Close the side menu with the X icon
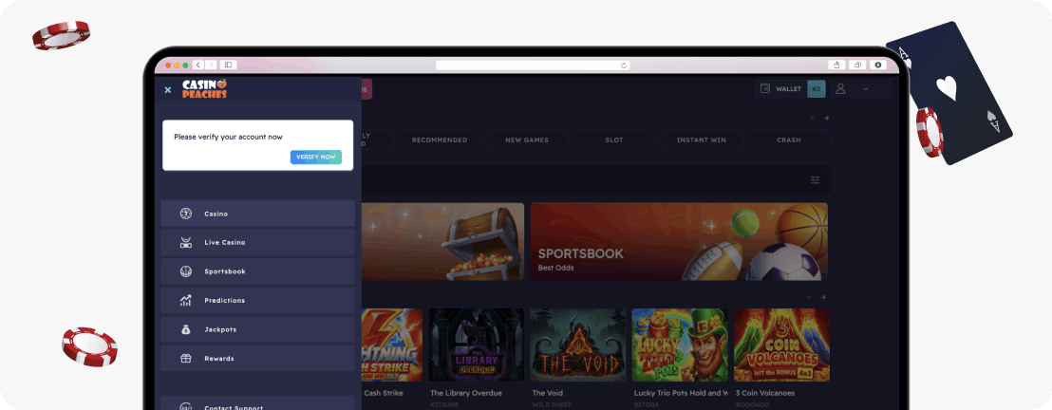 coord(168,89)
